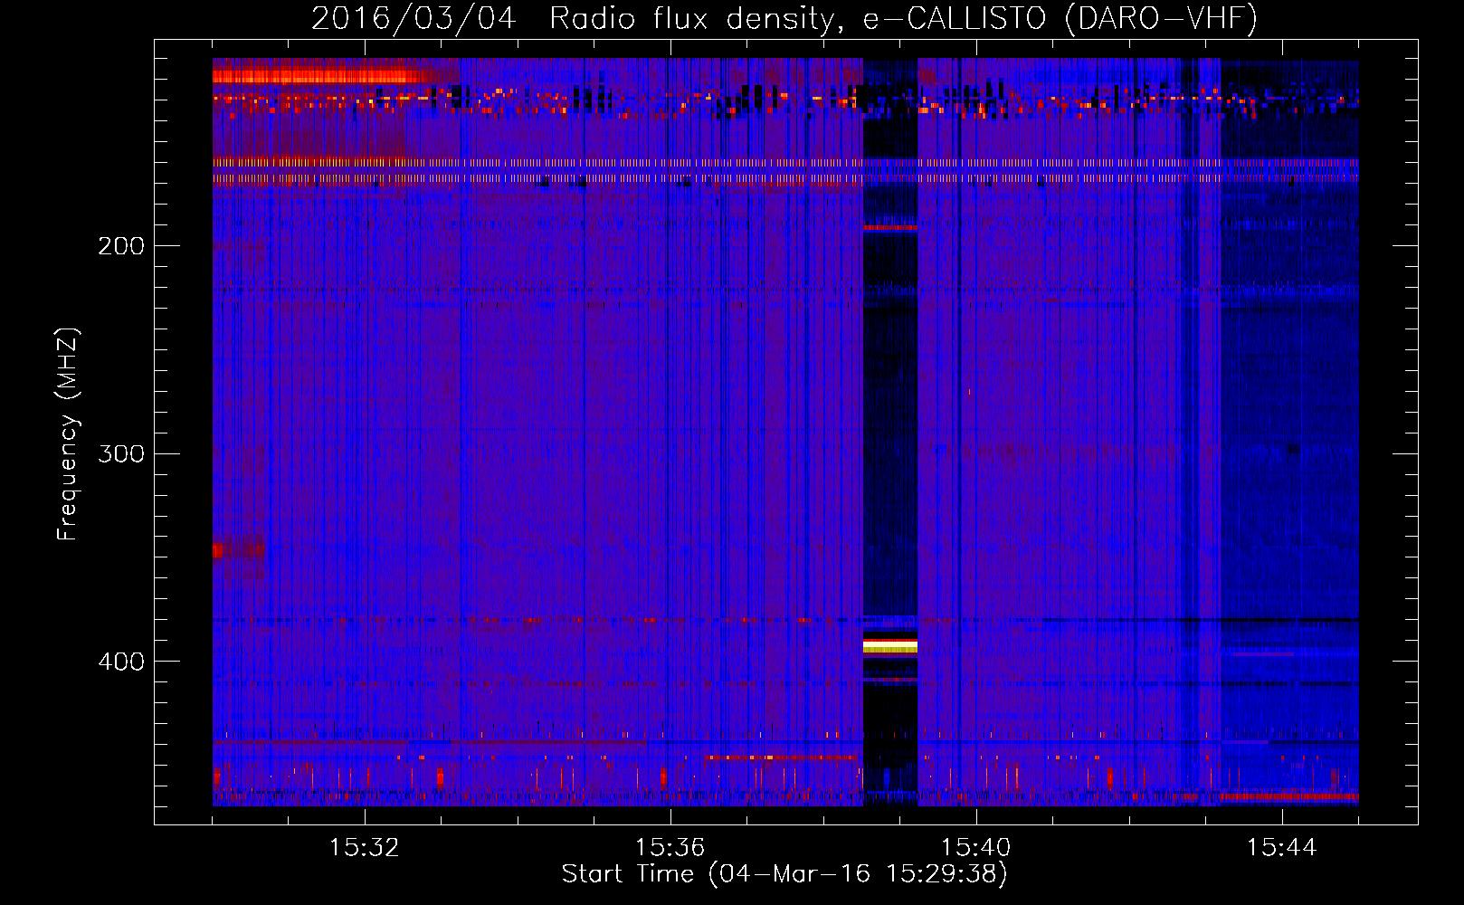The height and width of the screenshot is (905, 1464).
Task: Click the '15:40' time tick label
Action: pyautogui.click(x=975, y=848)
